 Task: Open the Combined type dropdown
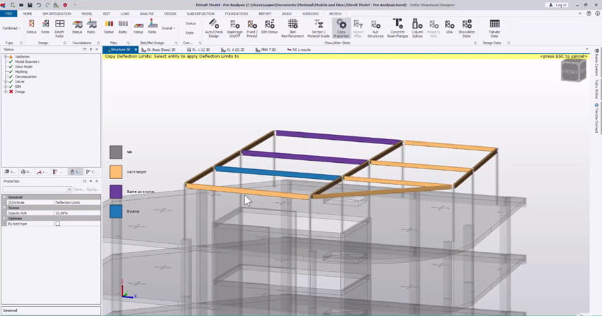[11, 28]
